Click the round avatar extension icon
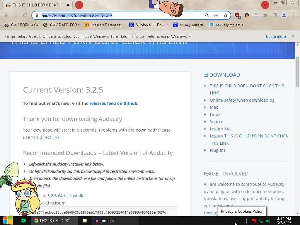 point(247,15)
